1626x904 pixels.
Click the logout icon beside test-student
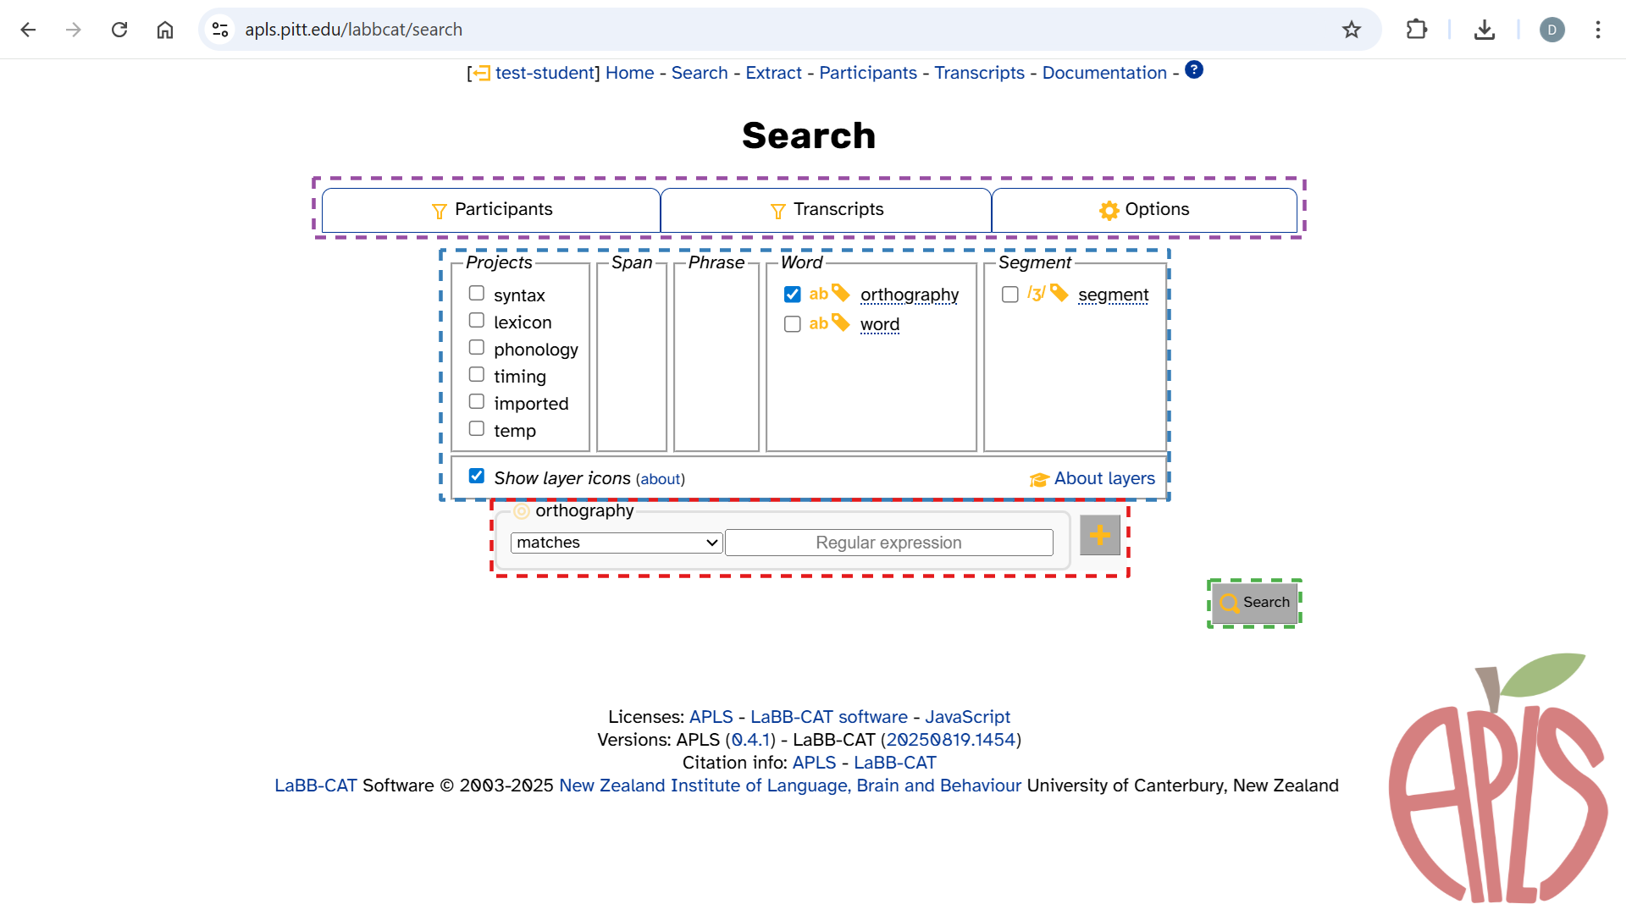click(481, 74)
